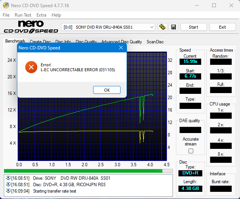Click the red position marker line in the graph
The image size is (240, 199).
(161, 107)
